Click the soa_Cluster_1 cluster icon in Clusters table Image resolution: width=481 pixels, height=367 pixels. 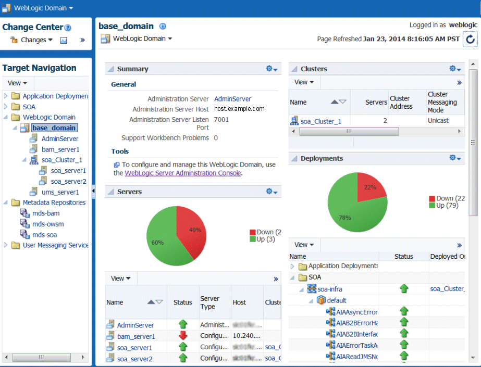coord(294,121)
